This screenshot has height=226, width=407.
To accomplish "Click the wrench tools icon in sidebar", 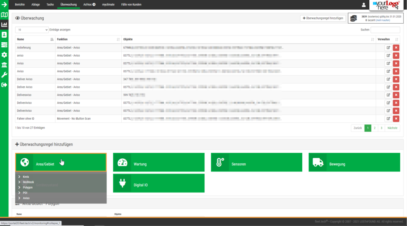I will tap(4, 75).
